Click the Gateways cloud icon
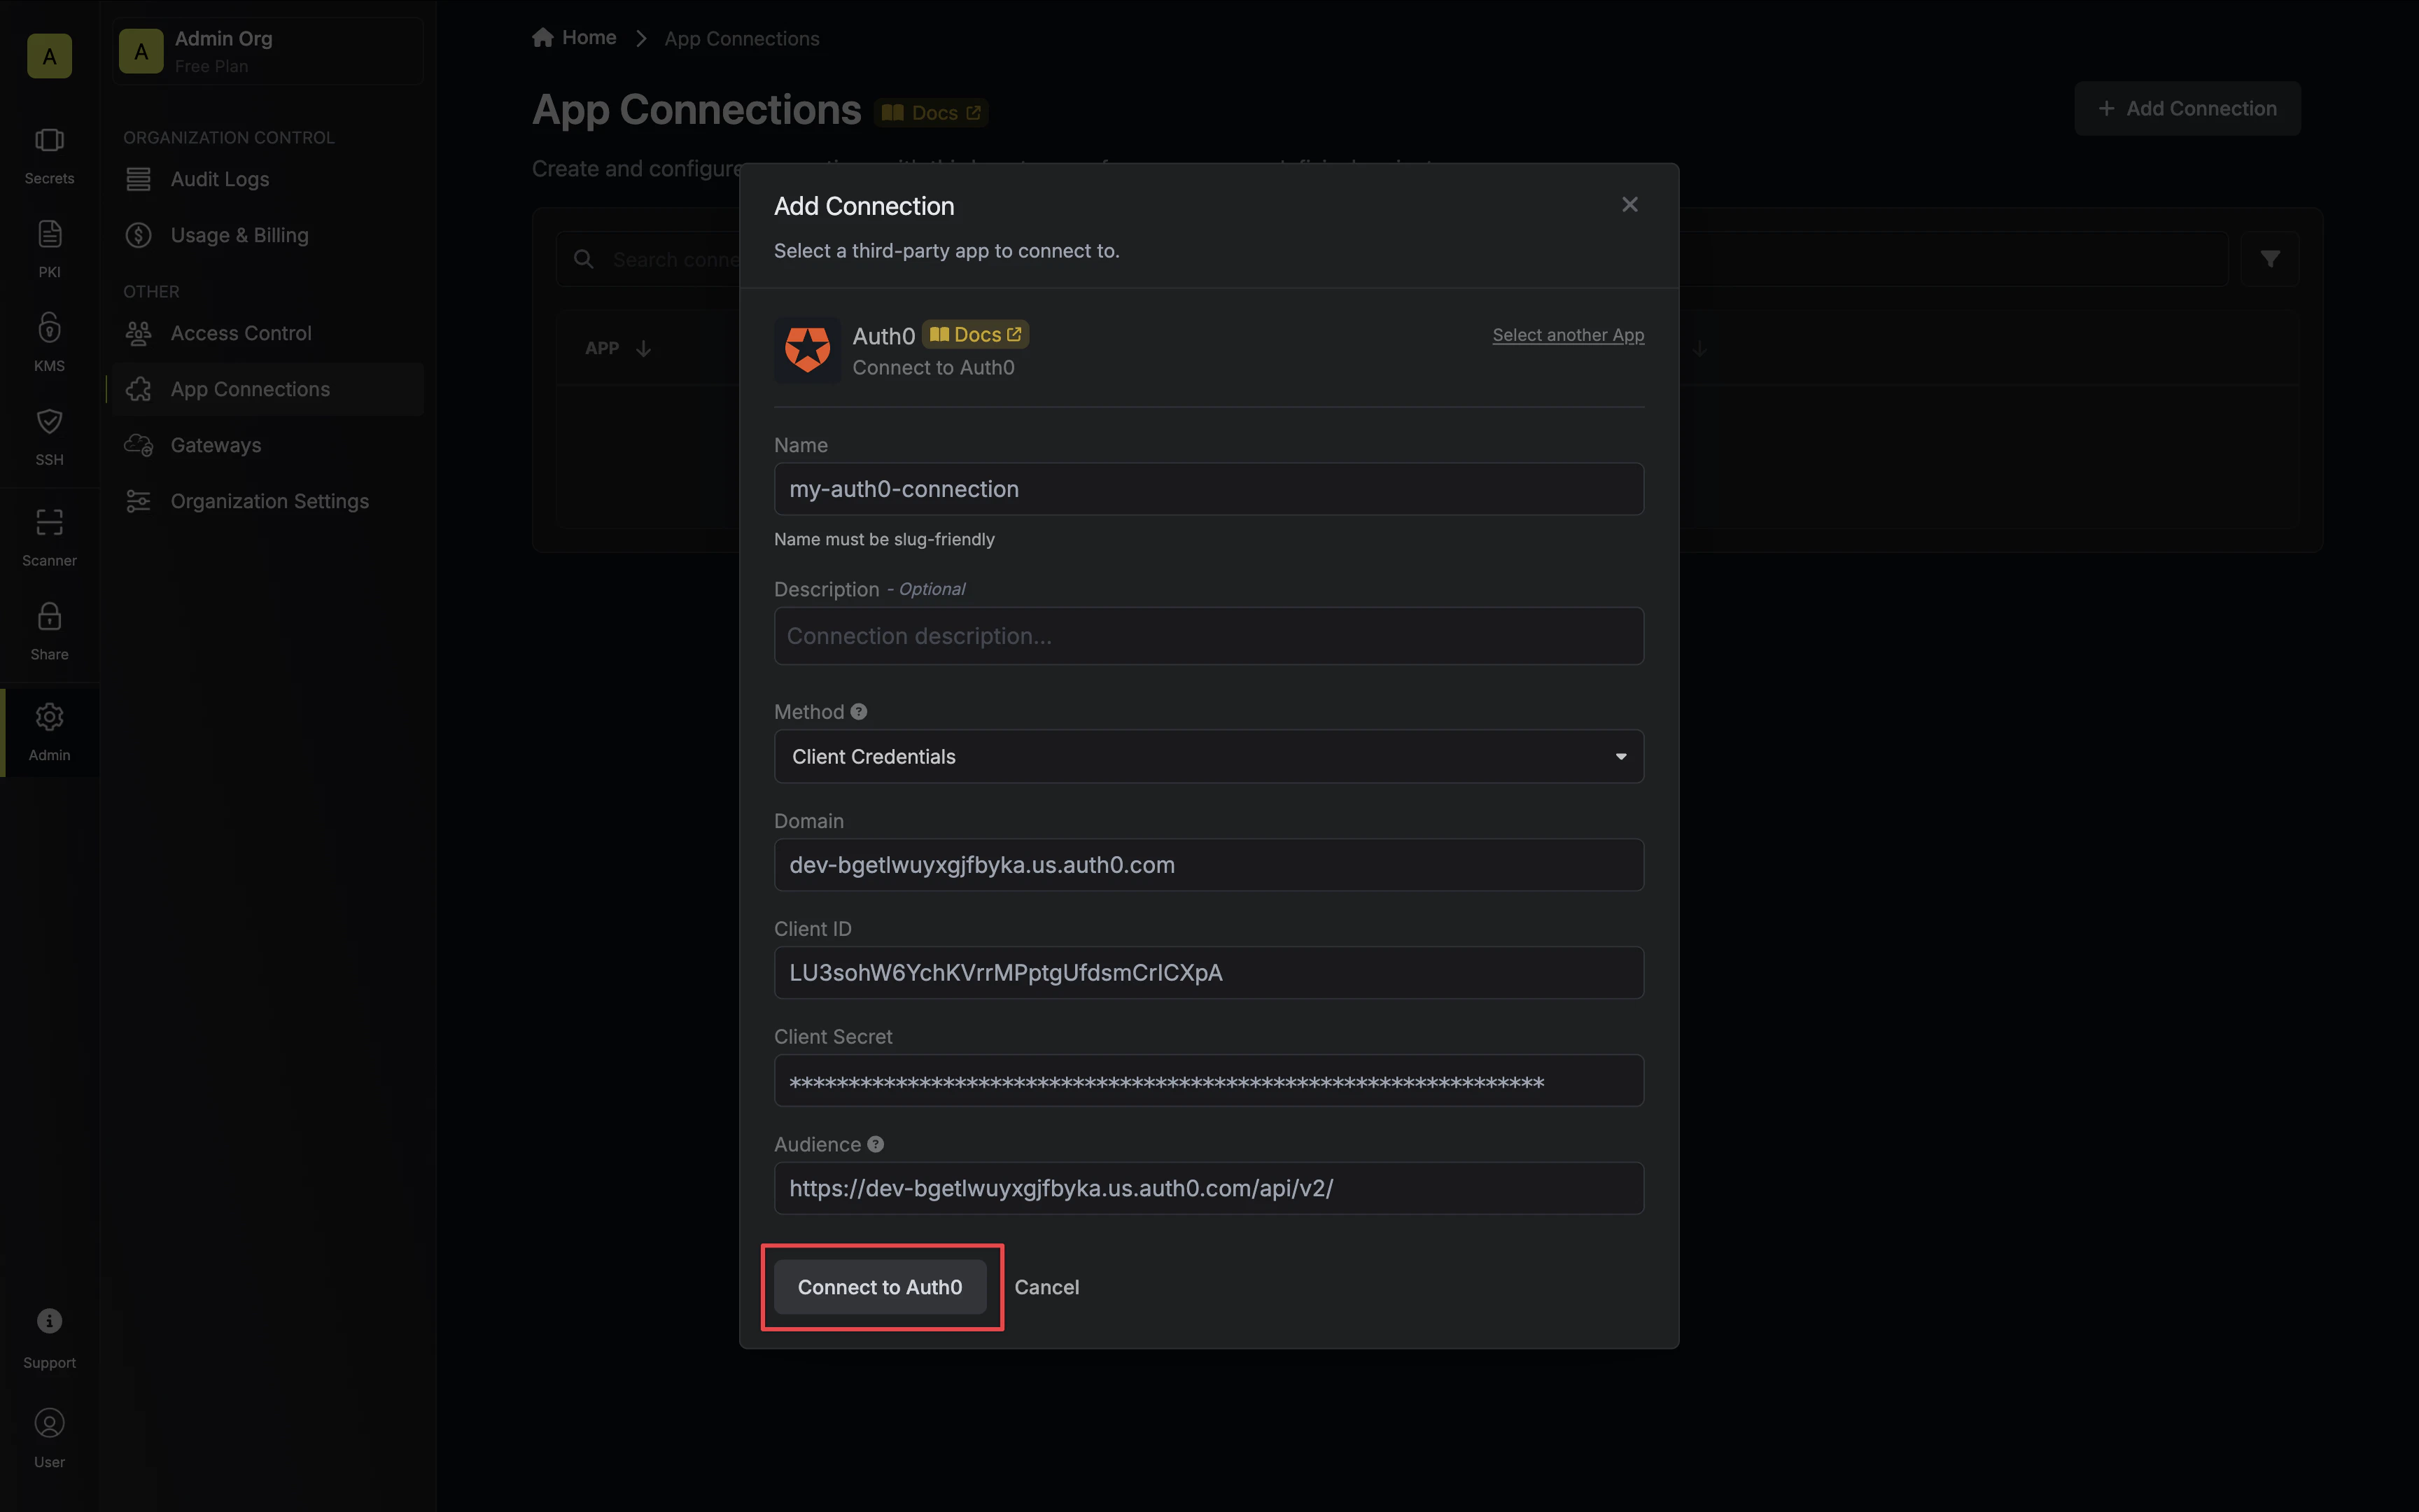This screenshot has height=1512, width=2419. (139, 445)
